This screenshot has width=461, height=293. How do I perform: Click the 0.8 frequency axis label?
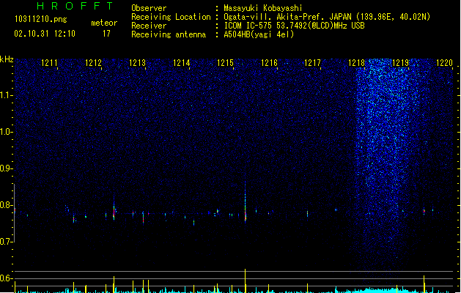coord(6,205)
